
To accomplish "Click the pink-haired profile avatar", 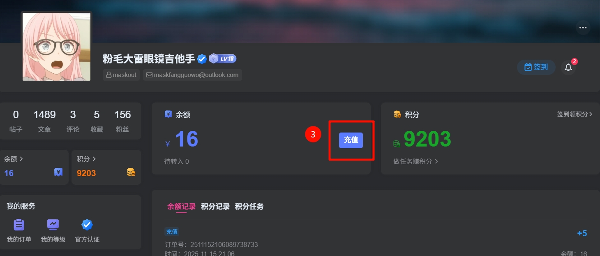I will pyautogui.click(x=56, y=47).
